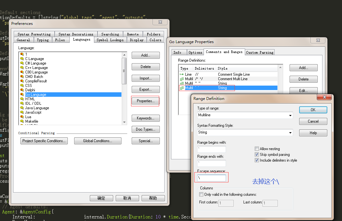Switch to the Custom Parsing tab
The height and width of the screenshot is (221, 342).
coord(260,52)
